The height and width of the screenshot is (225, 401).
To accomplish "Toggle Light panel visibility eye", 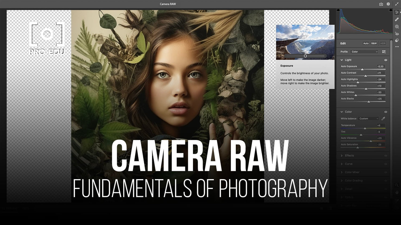I will click(x=386, y=60).
